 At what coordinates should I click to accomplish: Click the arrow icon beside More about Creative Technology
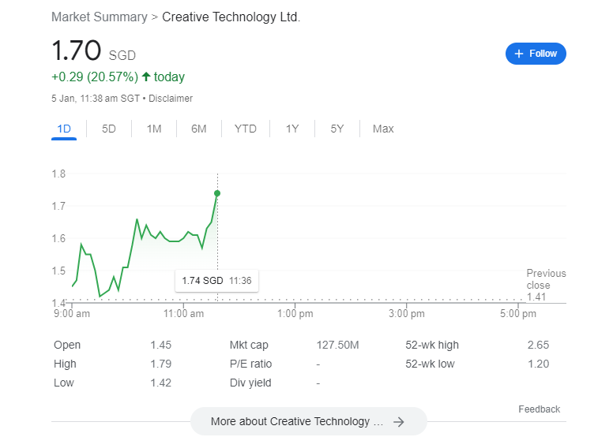point(399,422)
